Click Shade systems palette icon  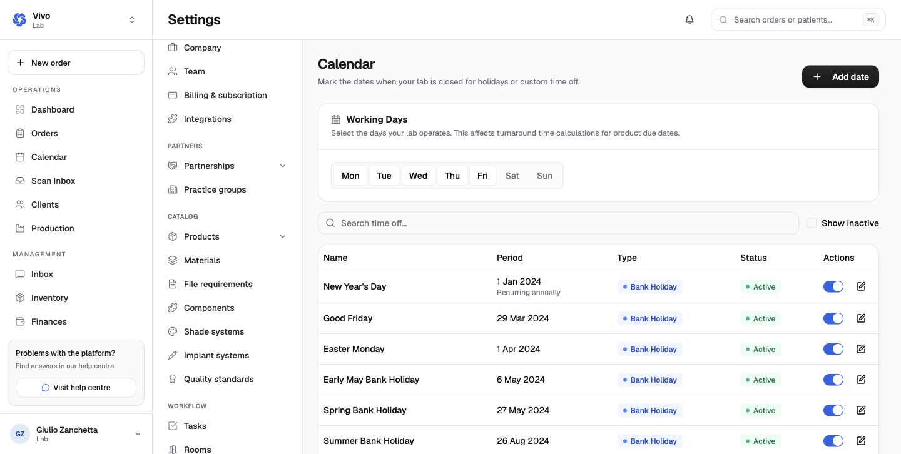pyautogui.click(x=173, y=331)
